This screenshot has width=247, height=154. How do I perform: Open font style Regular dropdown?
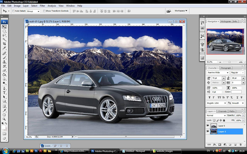coord(237,73)
